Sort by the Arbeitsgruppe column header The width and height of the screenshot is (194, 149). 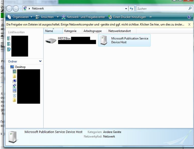pos(95,31)
